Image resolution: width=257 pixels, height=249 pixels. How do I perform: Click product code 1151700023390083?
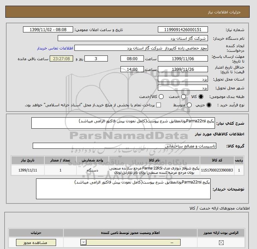217,170
